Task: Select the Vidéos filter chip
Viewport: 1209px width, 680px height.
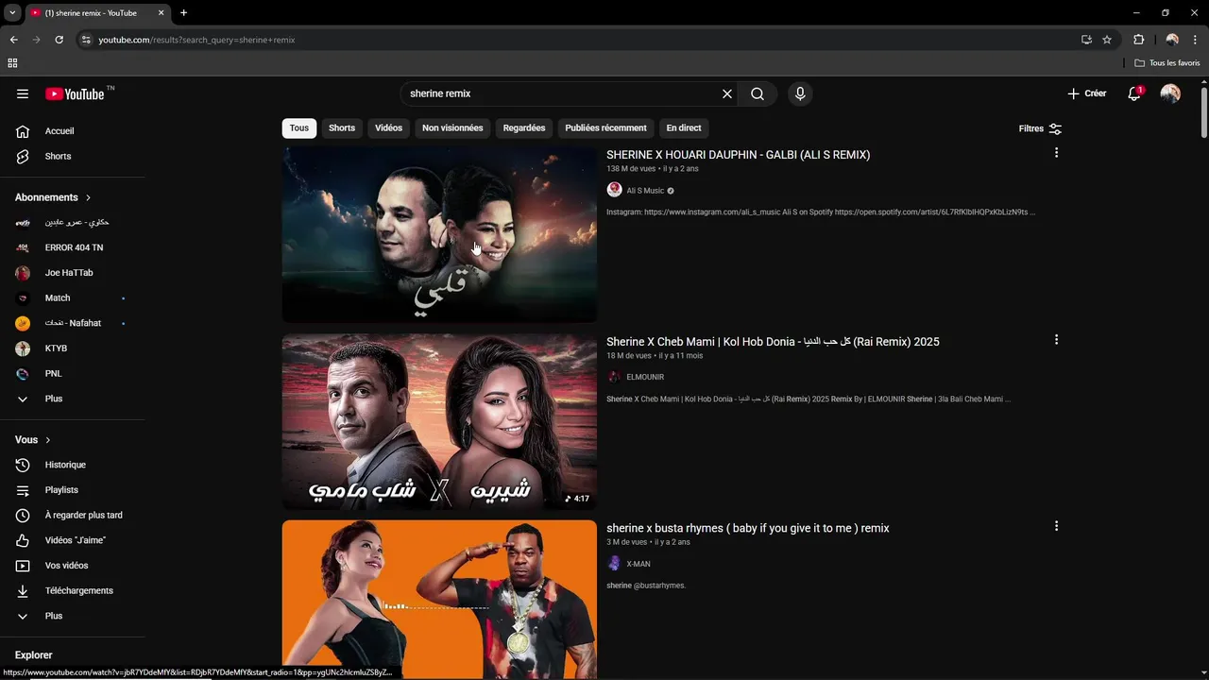Action: tap(388, 128)
